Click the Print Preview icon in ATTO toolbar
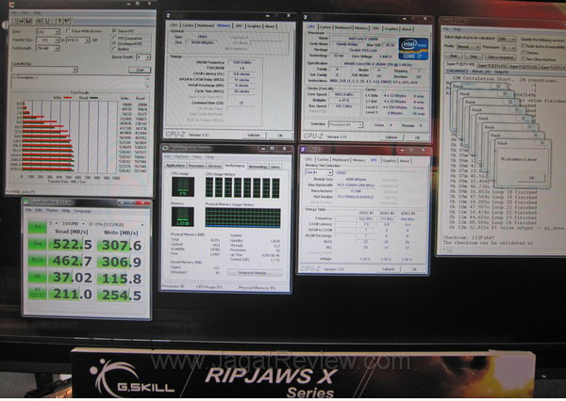Screen dimensions: 566x401 (x=46, y=21)
